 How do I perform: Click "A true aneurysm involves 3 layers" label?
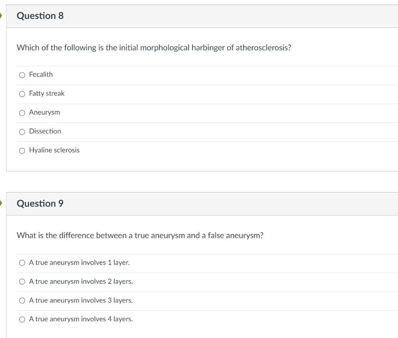coord(81,300)
